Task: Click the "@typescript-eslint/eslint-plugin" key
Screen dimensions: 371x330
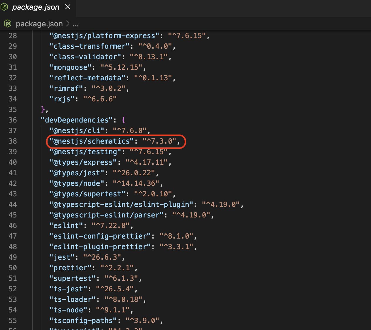Action: 121,204
